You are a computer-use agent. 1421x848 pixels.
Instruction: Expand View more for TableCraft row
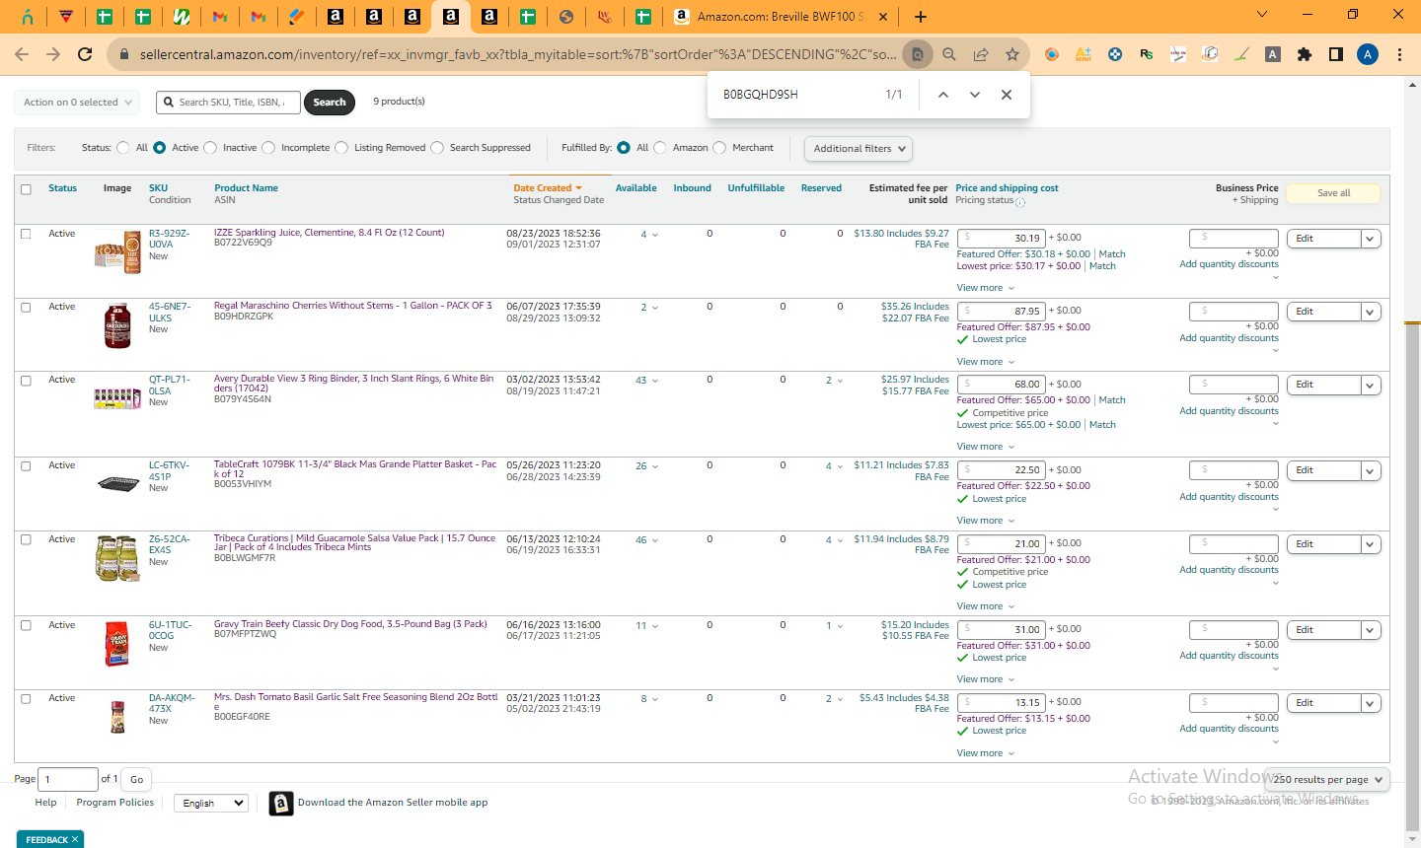tap(985, 521)
